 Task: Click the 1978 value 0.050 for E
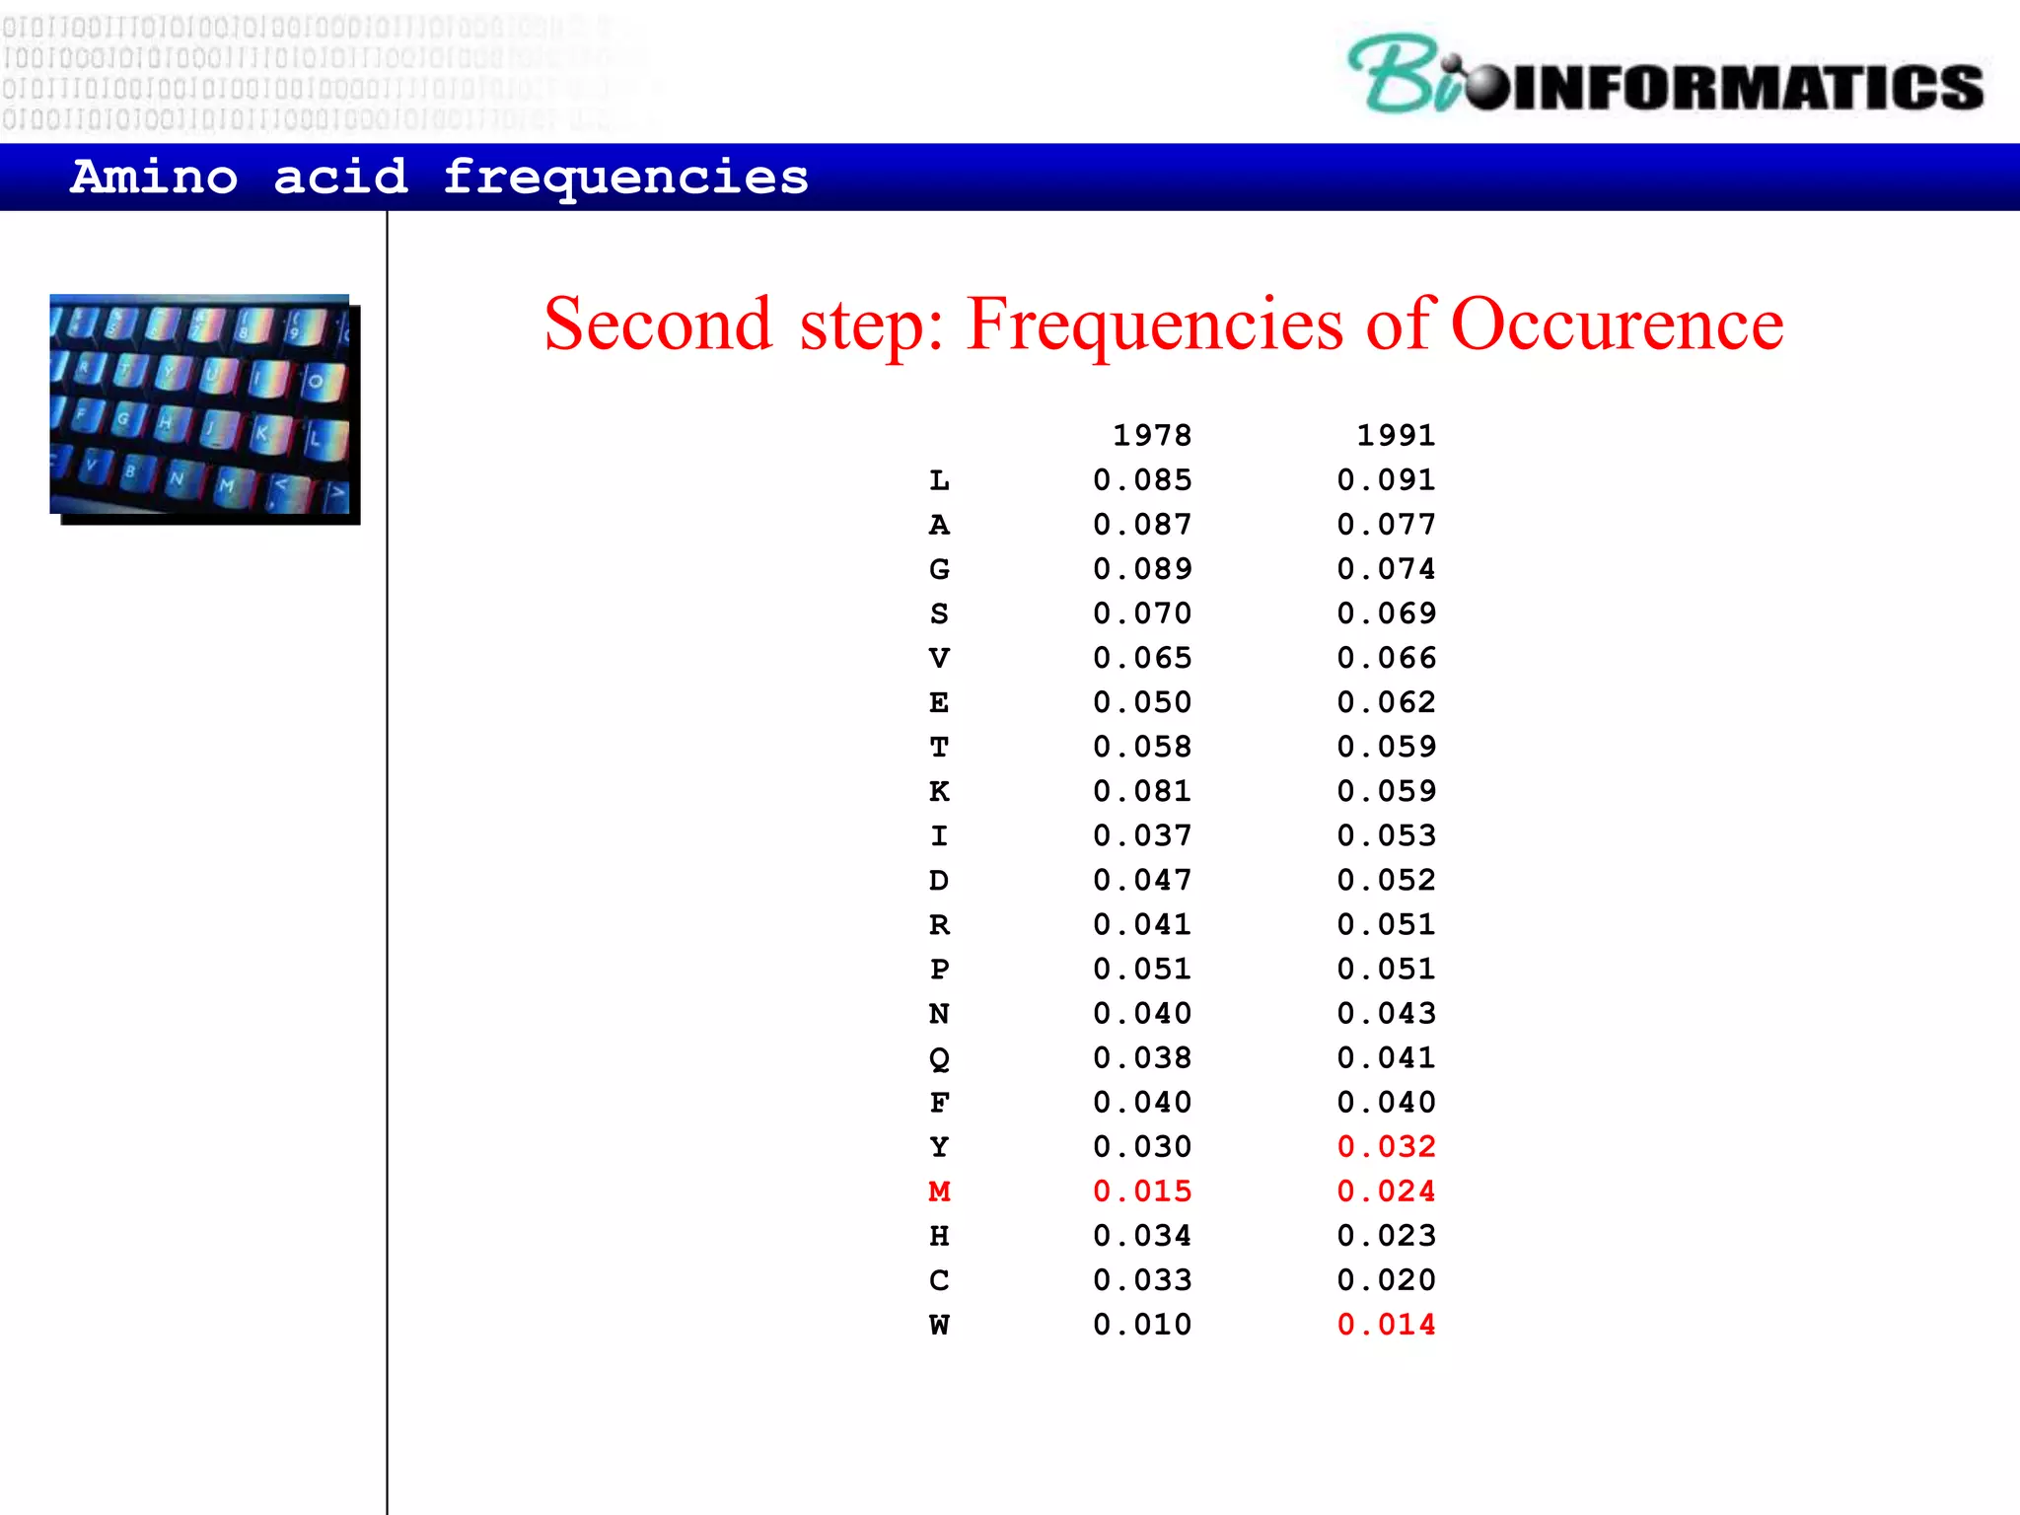click(x=1142, y=702)
